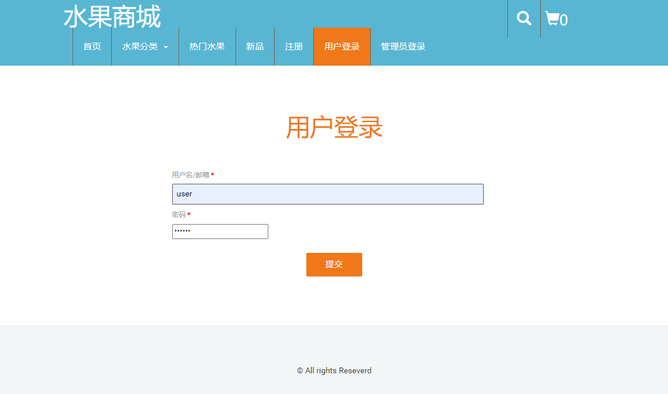Click the 密码 password field
Viewport: 668px width, 394px height.
pyautogui.click(x=220, y=231)
